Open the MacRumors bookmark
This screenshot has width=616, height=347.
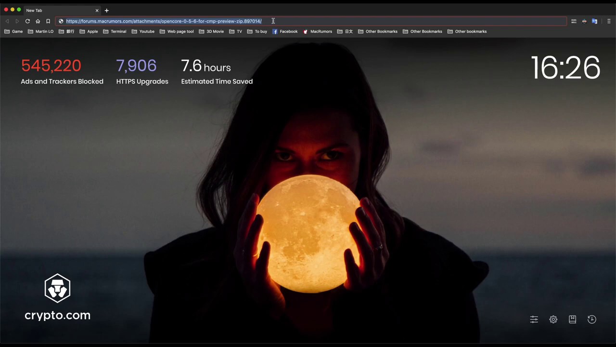point(318,31)
